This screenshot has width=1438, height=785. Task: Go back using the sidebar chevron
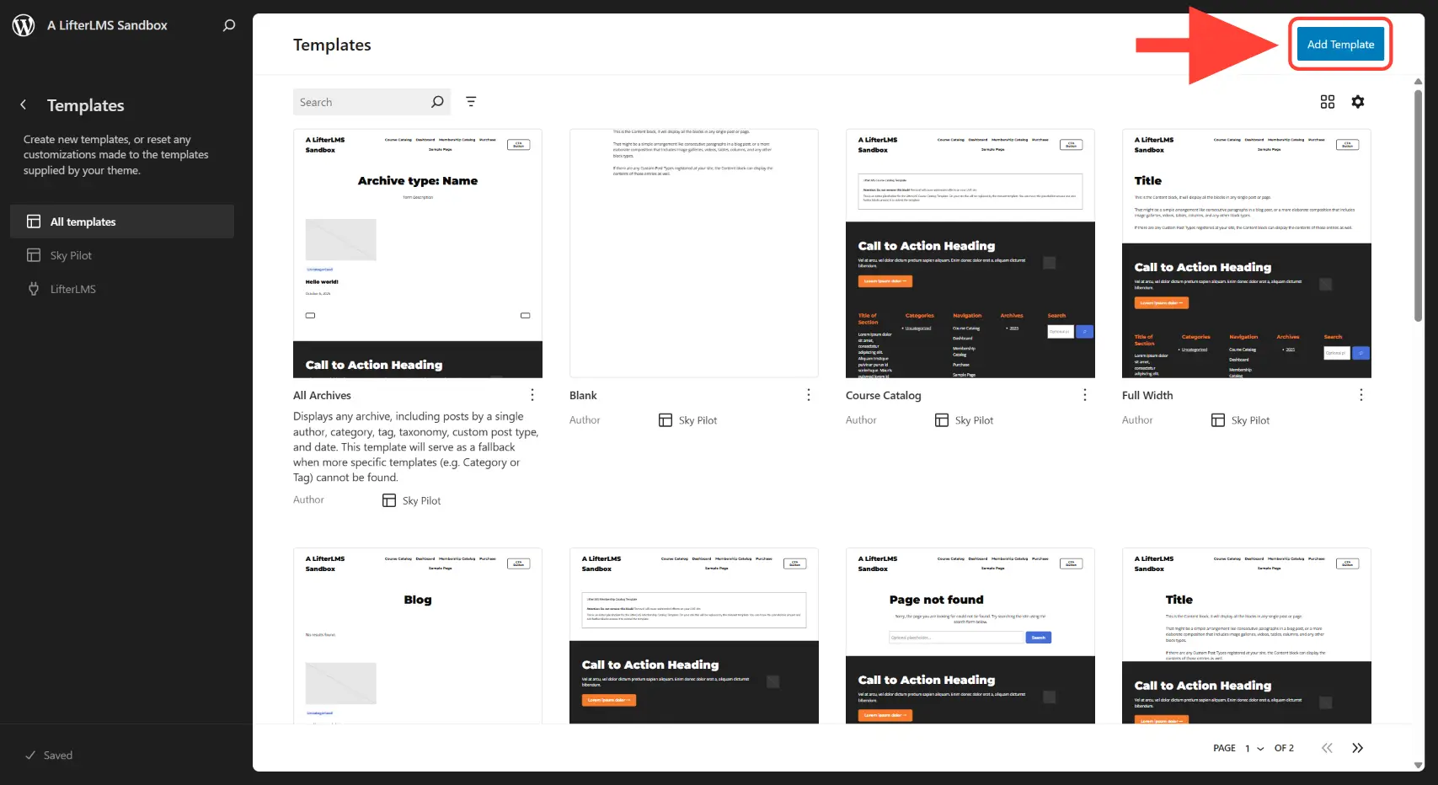pos(24,104)
